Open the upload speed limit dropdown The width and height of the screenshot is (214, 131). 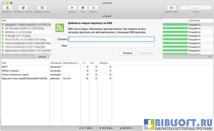(x=107, y=128)
